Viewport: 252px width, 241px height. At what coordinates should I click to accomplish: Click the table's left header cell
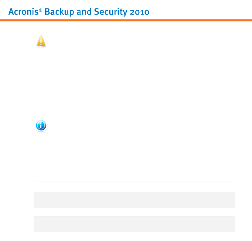pos(60,187)
